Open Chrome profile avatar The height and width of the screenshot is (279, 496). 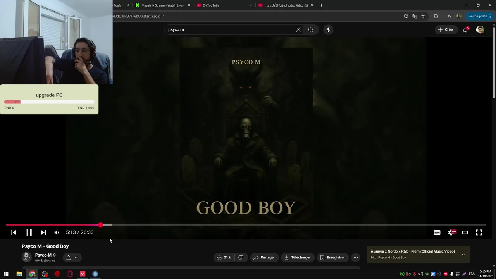(459, 16)
